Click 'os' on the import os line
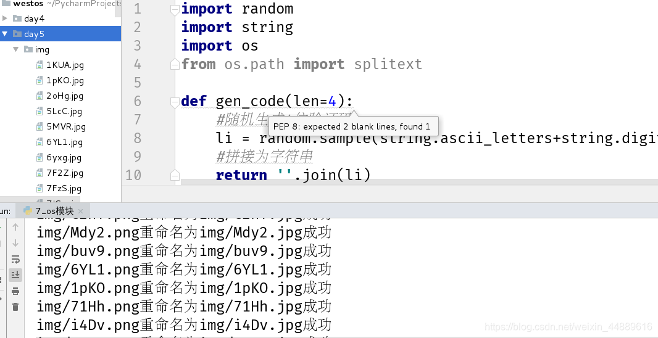Image resolution: width=658 pixels, height=338 pixels. (x=250, y=46)
